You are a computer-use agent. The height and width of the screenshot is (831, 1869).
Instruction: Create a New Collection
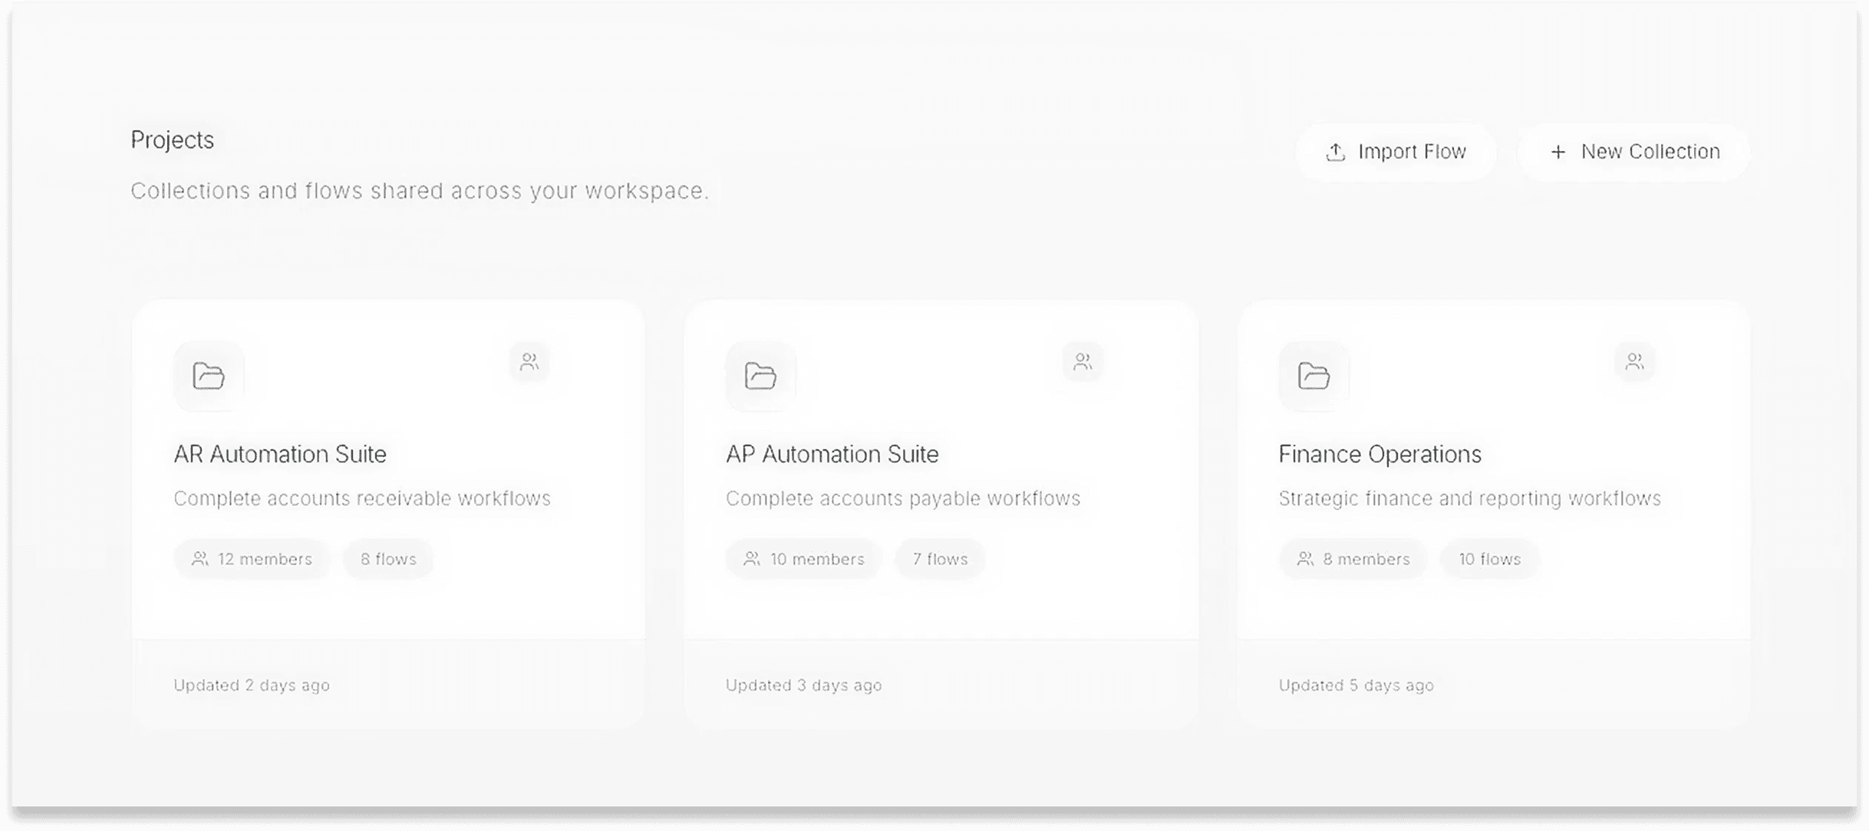click(x=1634, y=152)
